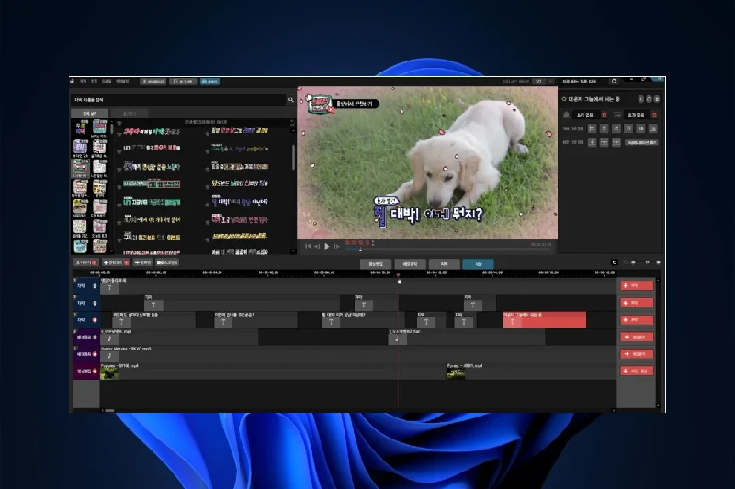This screenshot has width=735, height=489.
Task: Jump to the start of the preview video
Action: [x=308, y=246]
